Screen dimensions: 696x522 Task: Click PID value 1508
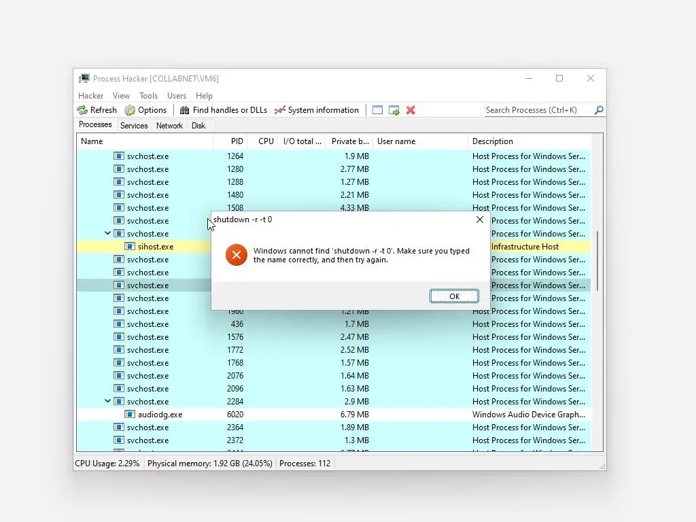(x=234, y=207)
